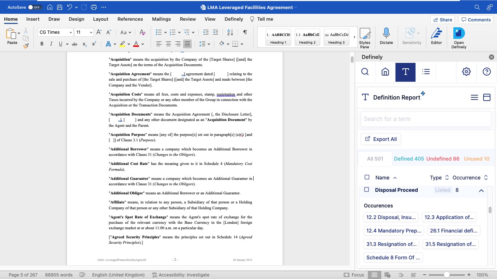Decrease paragraph indent
The height and width of the screenshot is (279, 497).
pyautogui.click(x=206, y=32)
